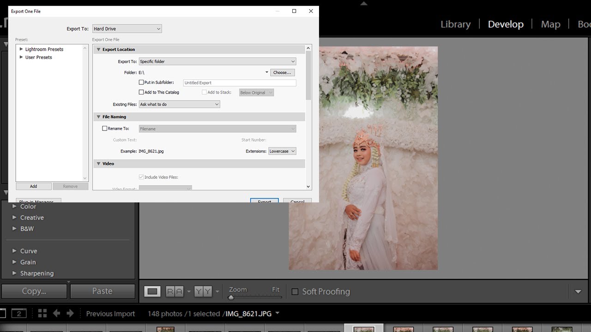Click the Add preset button
Screen dimensions: 591x332
point(34,186)
